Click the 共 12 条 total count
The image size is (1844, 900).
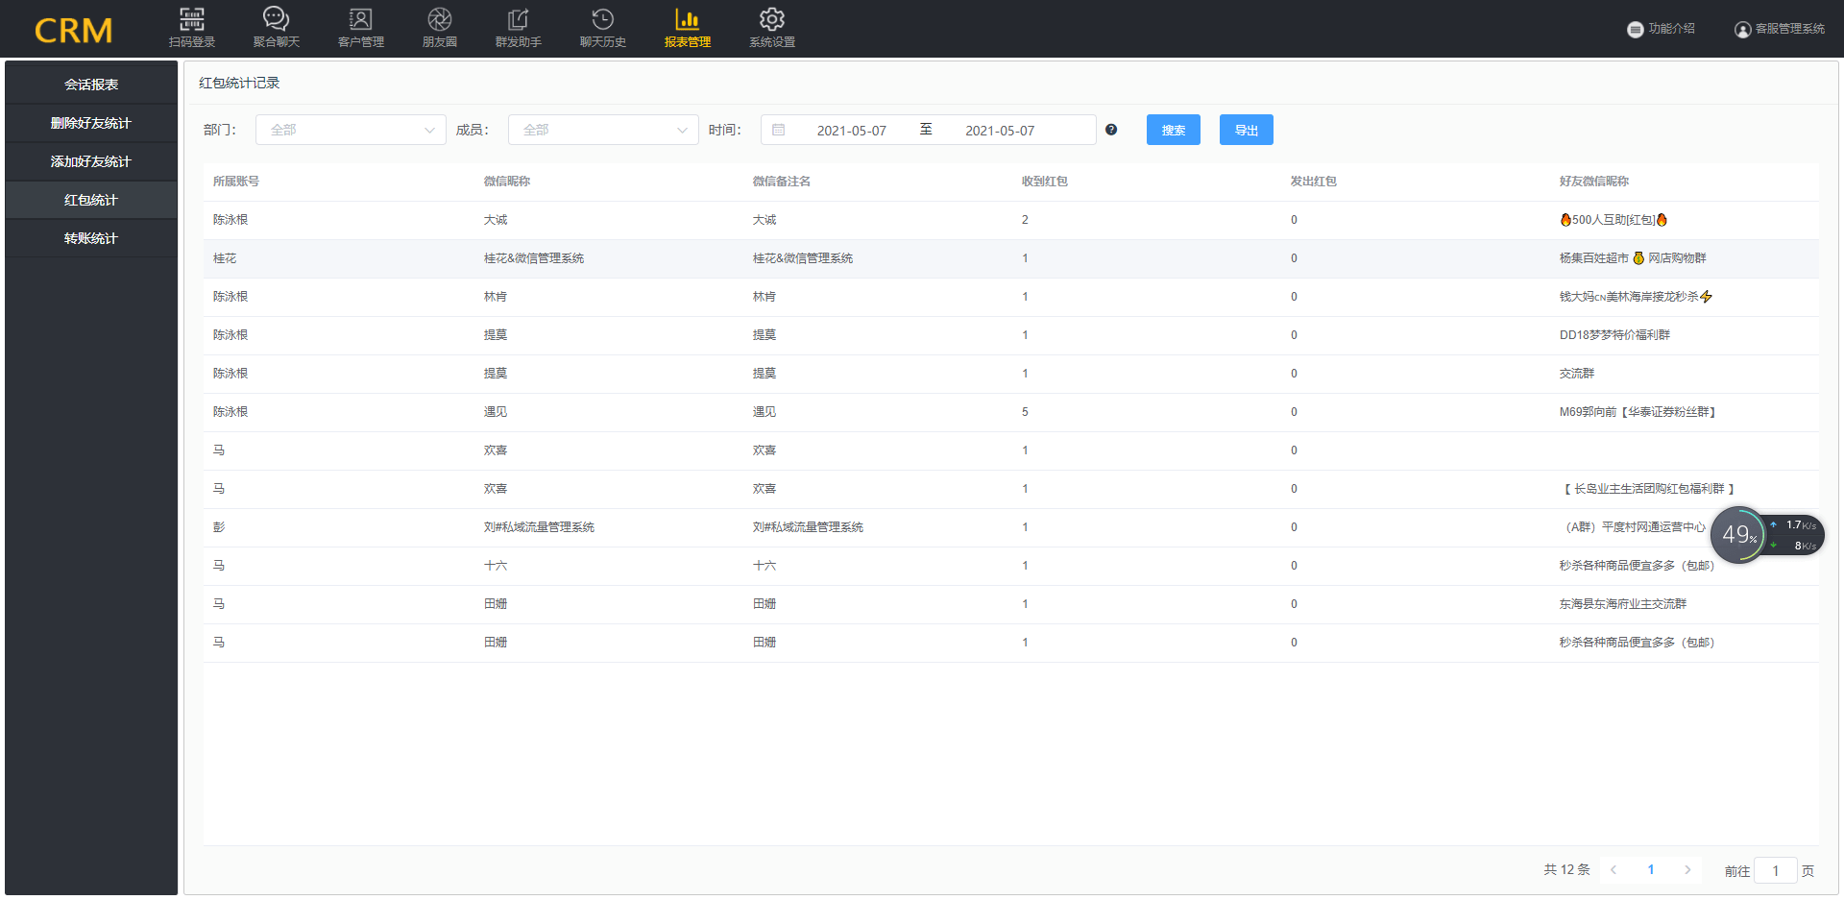tap(1566, 870)
